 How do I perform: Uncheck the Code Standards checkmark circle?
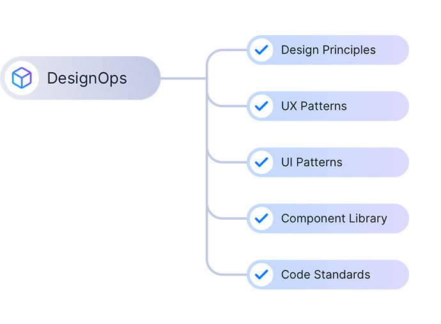click(261, 275)
